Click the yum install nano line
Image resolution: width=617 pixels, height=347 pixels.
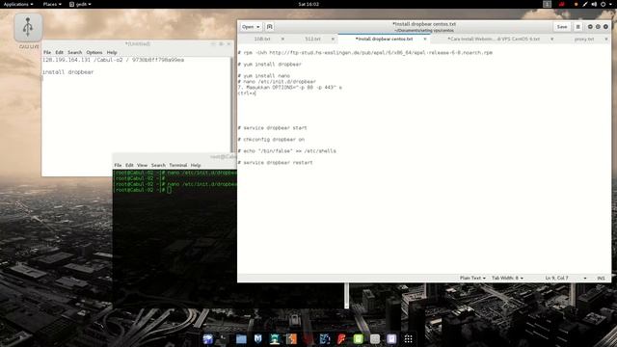pos(263,75)
